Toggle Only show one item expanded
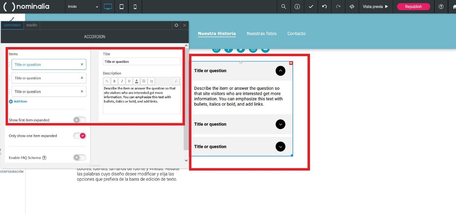The width and height of the screenshot is (456, 214). (79, 136)
